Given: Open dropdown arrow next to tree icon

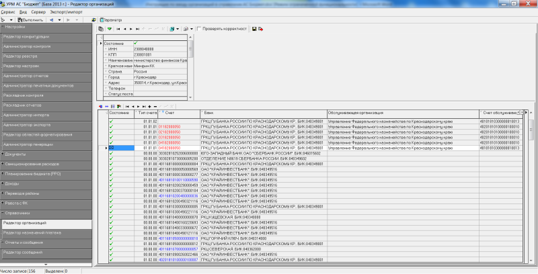Looking at the screenshot, I should 11,20.
